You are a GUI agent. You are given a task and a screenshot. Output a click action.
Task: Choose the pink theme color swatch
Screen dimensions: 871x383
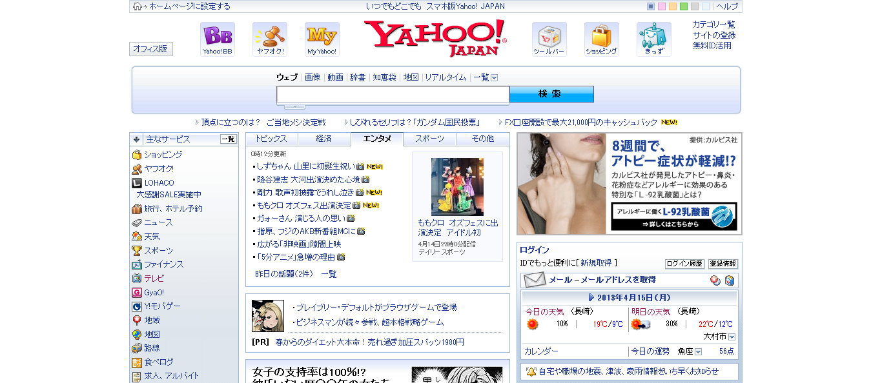[662, 6]
